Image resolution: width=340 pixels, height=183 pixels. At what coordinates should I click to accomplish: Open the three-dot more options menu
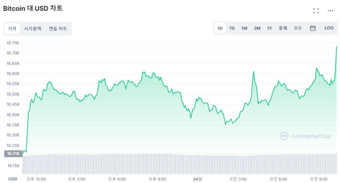tap(330, 11)
